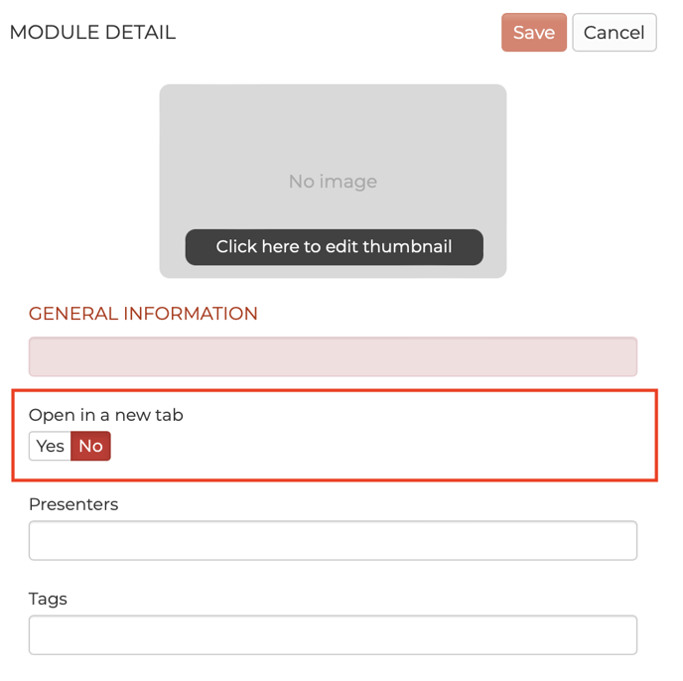Save the module details
This screenshot has height=681, width=683.
533,33
